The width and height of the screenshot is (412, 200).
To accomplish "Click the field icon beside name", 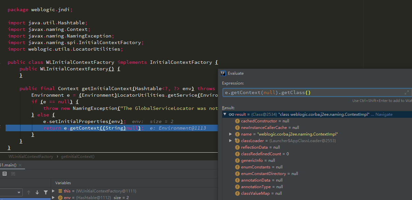I will click(x=237, y=134).
